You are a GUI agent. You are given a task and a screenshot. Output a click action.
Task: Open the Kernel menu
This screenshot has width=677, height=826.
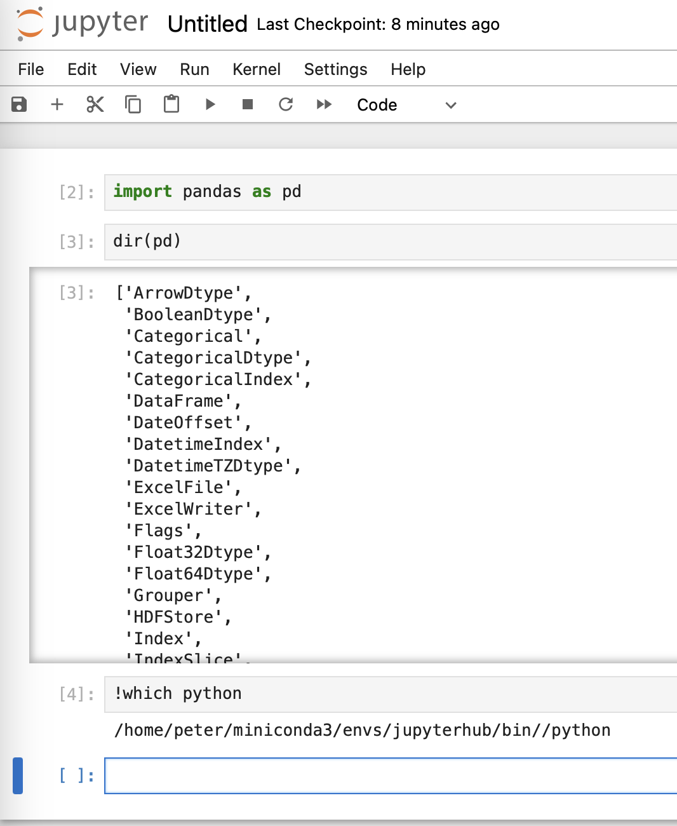click(x=257, y=69)
